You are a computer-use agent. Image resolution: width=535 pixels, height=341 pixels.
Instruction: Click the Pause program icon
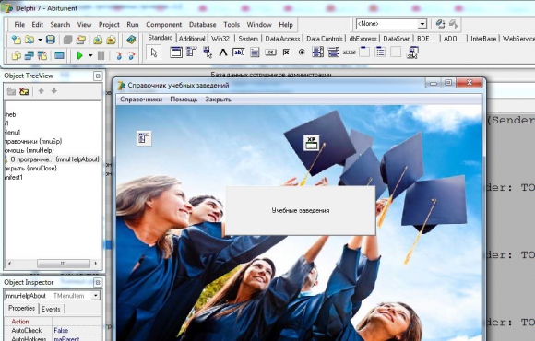[x=101, y=55]
